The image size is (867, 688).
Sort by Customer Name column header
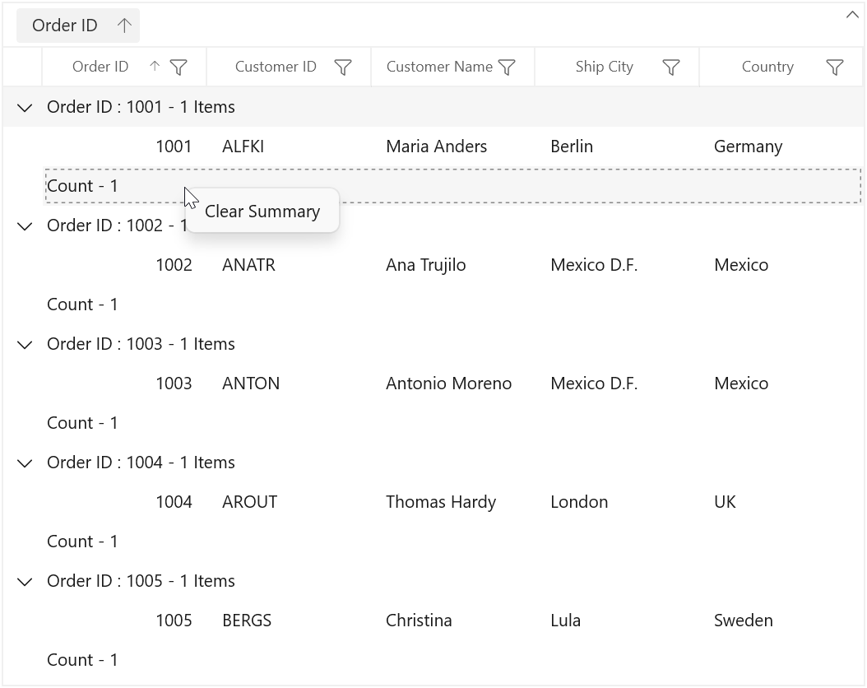[439, 67]
